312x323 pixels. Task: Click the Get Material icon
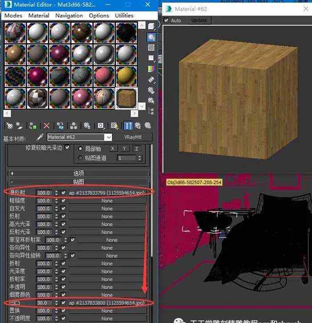coord(9,126)
